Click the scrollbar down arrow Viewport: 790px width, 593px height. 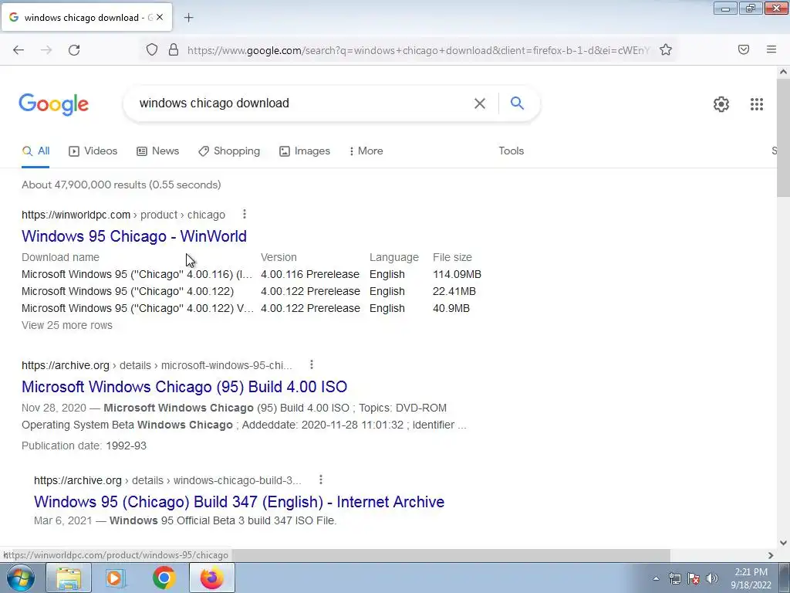(x=783, y=543)
